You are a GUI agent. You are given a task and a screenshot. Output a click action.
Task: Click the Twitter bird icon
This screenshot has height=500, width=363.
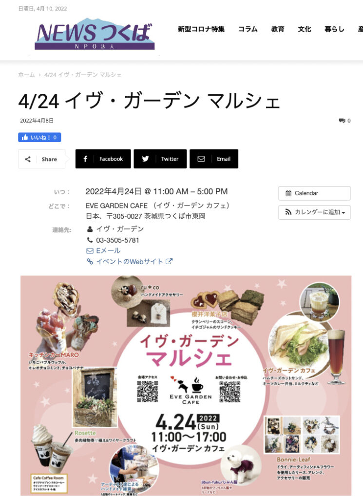145,159
